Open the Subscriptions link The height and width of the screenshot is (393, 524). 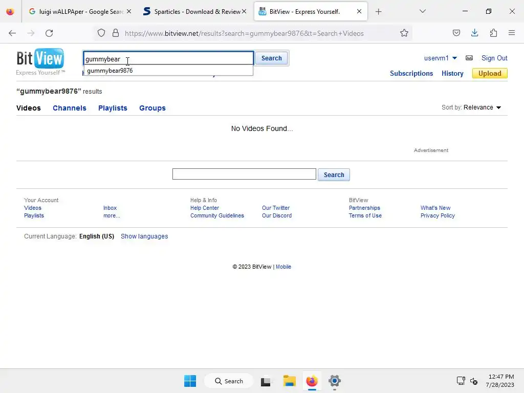click(x=411, y=74)
